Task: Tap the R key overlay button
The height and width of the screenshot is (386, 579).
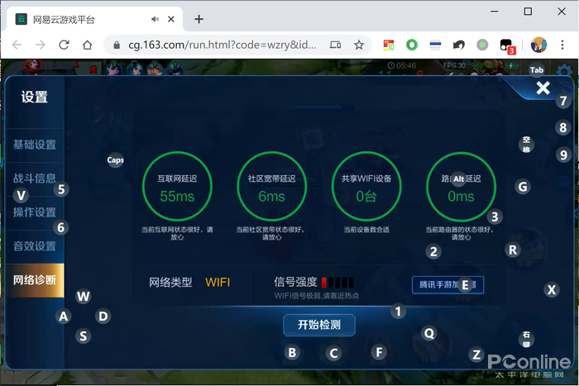Action: pyautogui.click(x=513, y=250)
